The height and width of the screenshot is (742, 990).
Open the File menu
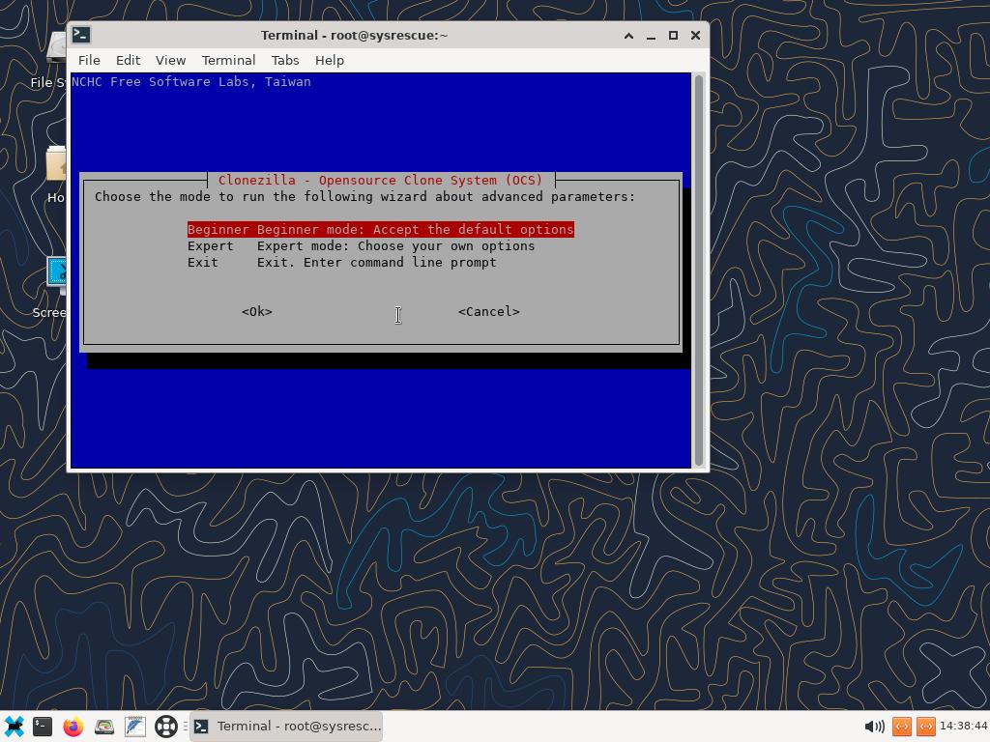[x=89, y=60]
